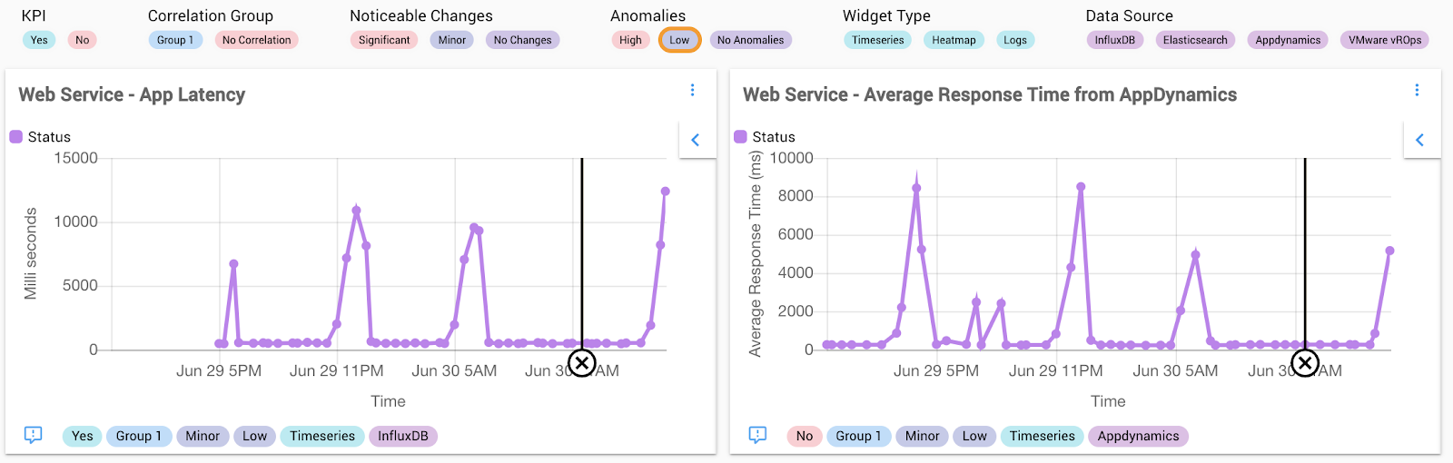
Task: Filter widgets by Heatmap type
Action: [x=954, y=40]
